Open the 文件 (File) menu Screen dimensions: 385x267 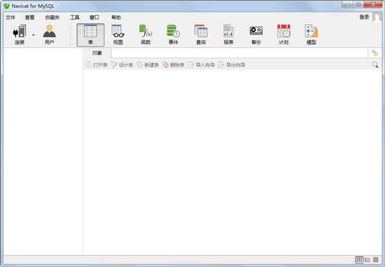click(x=10, y=17)
